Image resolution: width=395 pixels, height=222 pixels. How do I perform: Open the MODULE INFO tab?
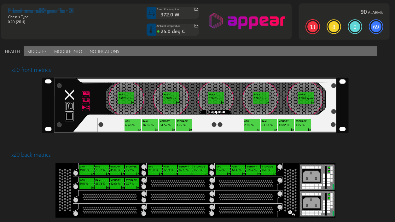[68, 51]
